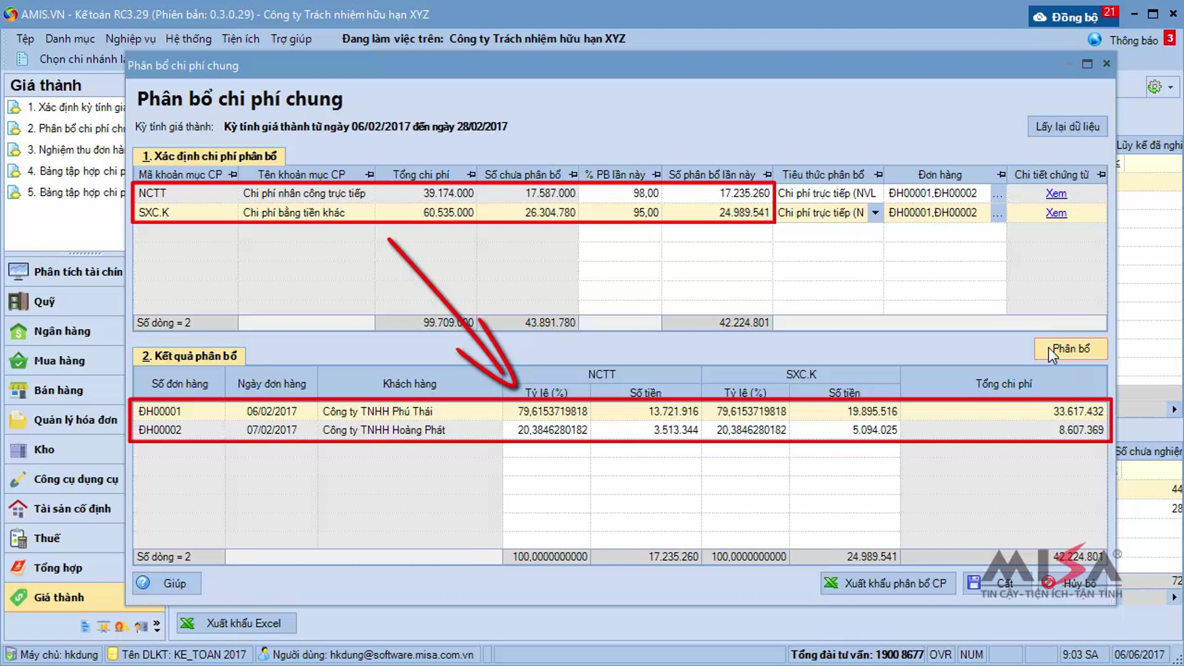Select the 1. Xác định chi phí phân bổ tab
Image resolution: width=1184 pixels, height=666 pixels.
tap(209, 156)
